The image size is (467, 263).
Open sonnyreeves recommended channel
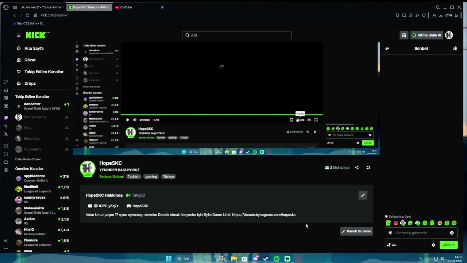tap(42, 199)
